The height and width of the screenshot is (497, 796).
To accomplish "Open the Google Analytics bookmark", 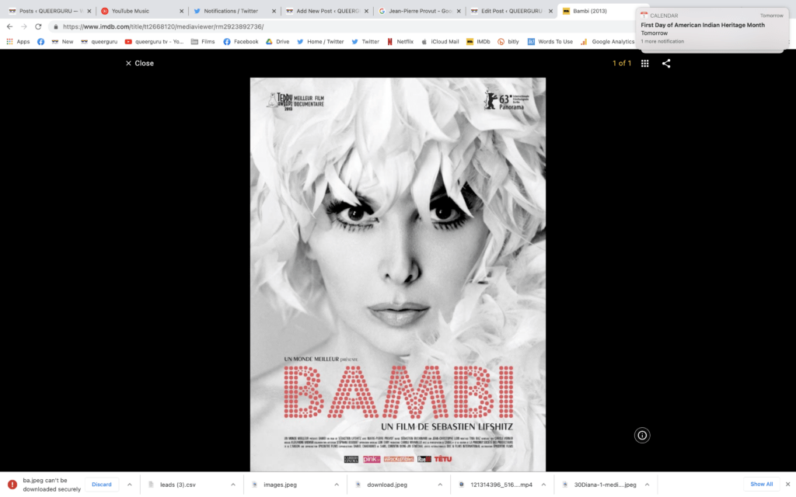I will pyautogui.click(x=608, y=42).
